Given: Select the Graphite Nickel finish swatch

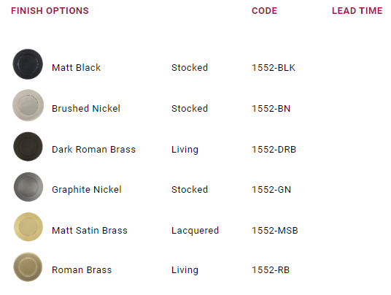Looking at the screenshot, I should 28,187.
